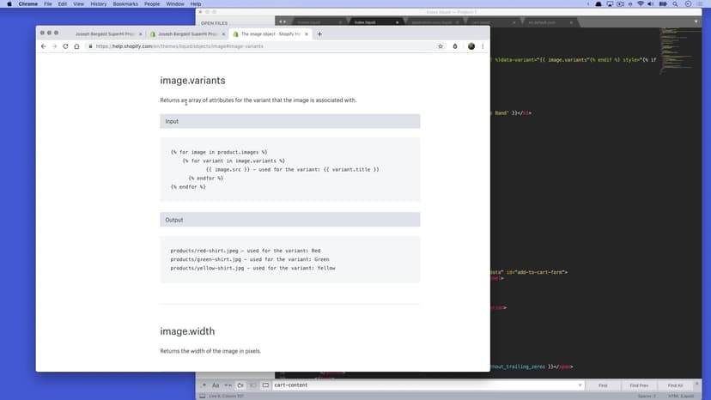Reload the Shopify help page
Image resolution: width=711 pixels, height=400 pixels.
pos(65,46)
